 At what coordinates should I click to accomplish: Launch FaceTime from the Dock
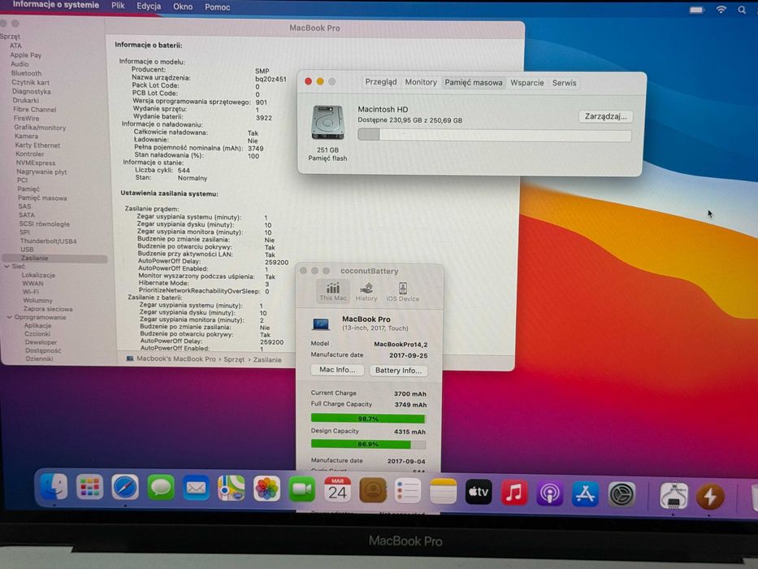click(x=302, y=489)
